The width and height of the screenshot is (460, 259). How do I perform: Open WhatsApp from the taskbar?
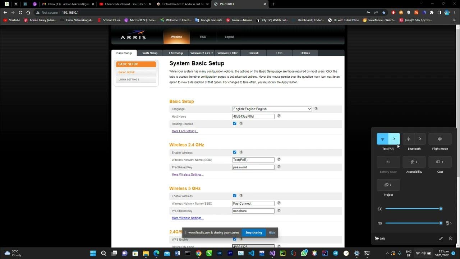(304, 253)
